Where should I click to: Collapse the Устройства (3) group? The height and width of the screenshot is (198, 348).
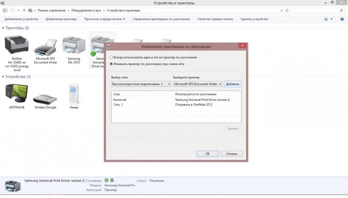click(x=3, y=77)
